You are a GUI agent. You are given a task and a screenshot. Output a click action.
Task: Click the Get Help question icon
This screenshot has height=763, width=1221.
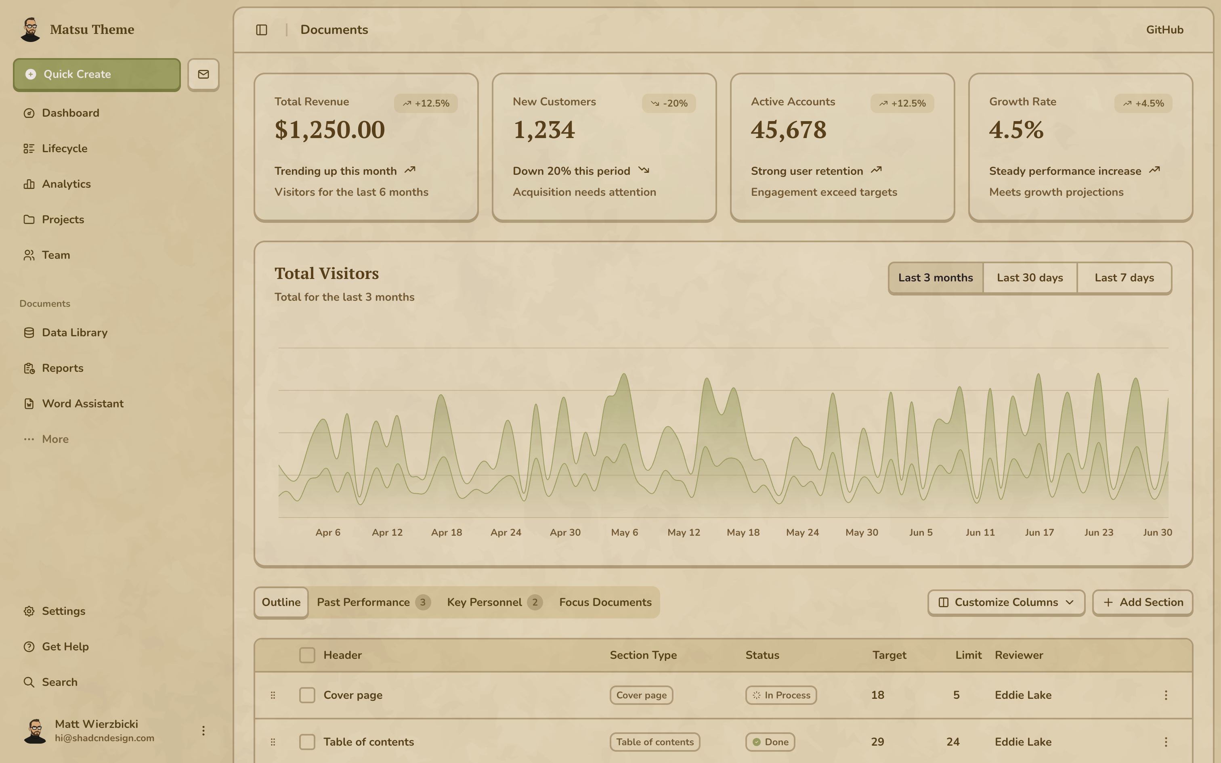[29, 646]
